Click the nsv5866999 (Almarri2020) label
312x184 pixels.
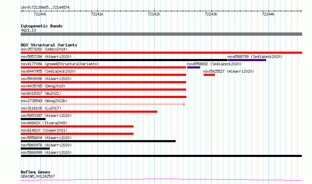pos(46,152)
